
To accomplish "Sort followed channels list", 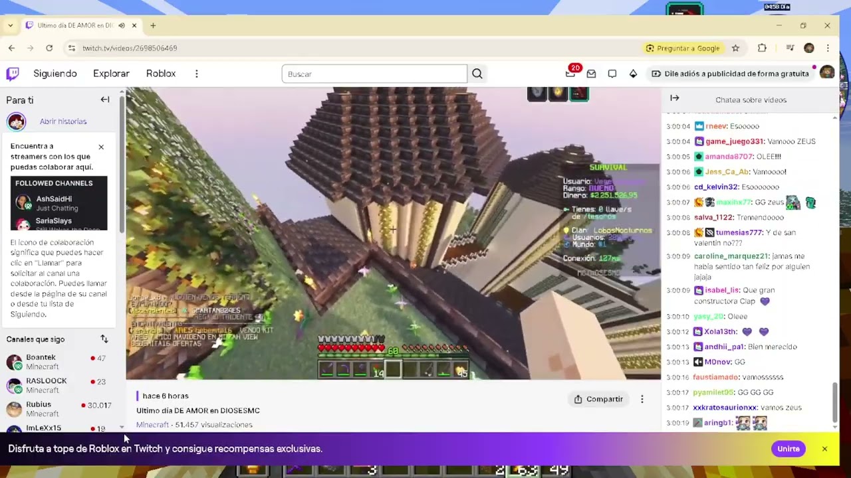I will (104, 339).
